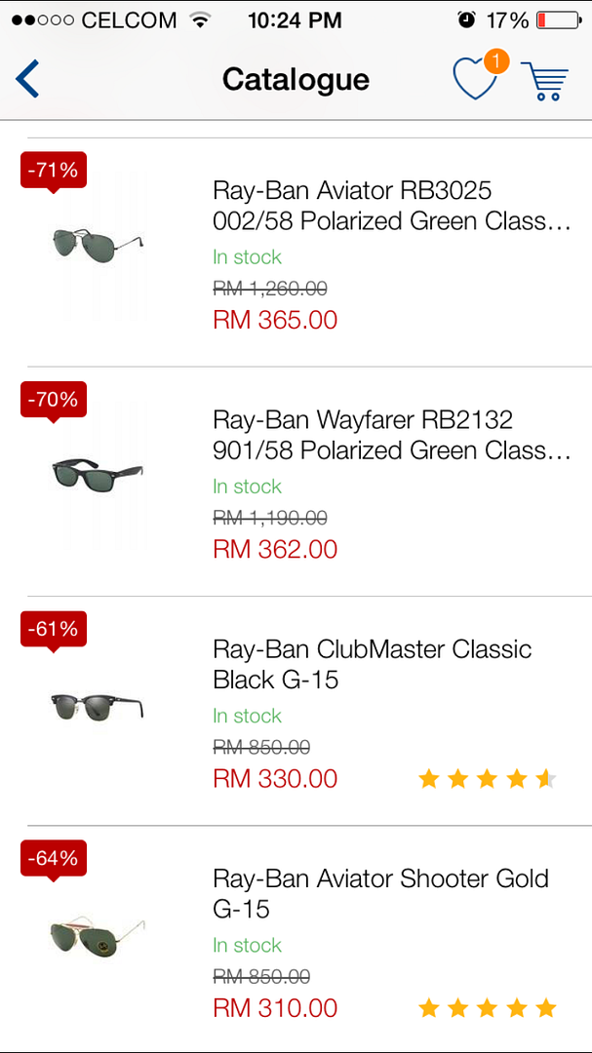Open ClubMaster Classic sunglasses thumbnail
Viewport: 592px width, 1053px height.
click(98, 704)
